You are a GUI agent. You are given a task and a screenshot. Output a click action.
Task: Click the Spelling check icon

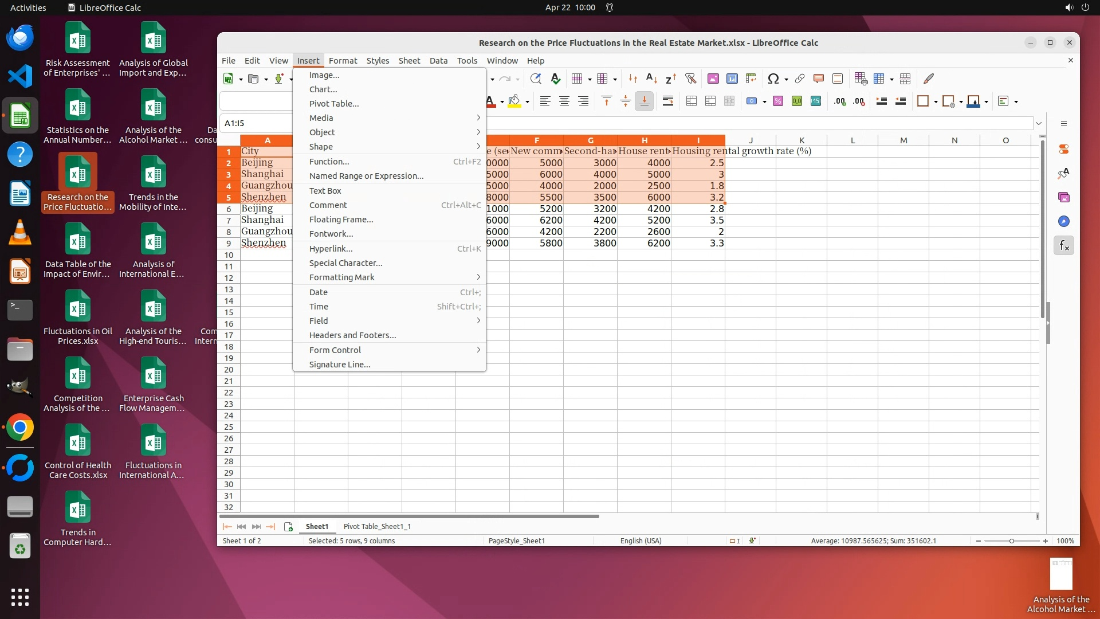pyautogui.click(x=555, y=79)
